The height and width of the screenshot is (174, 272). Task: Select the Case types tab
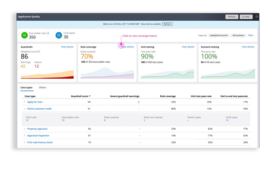click(x=26, y=87)
